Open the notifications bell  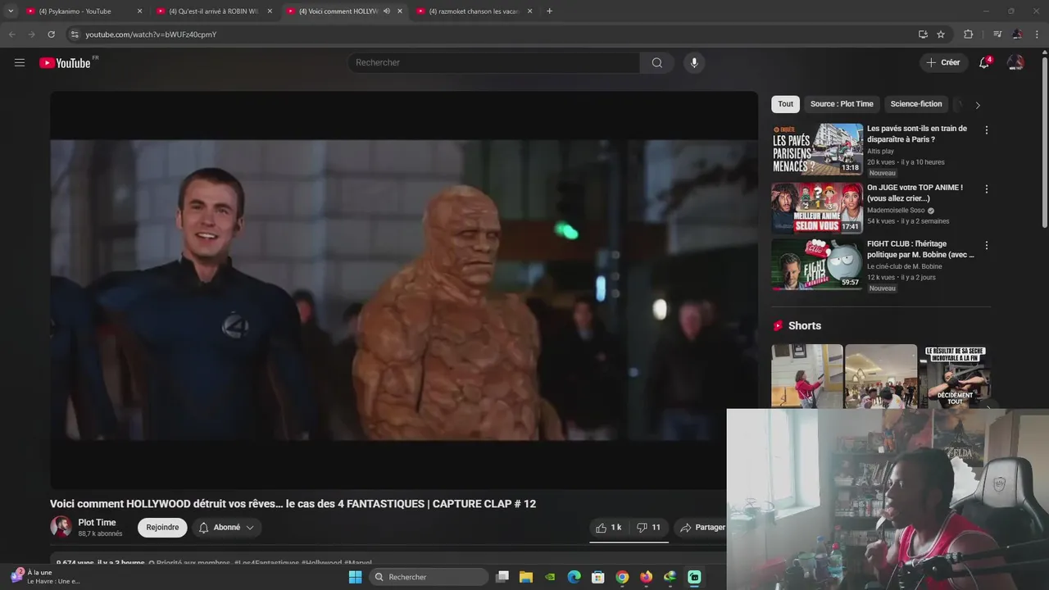pos(984,62)
